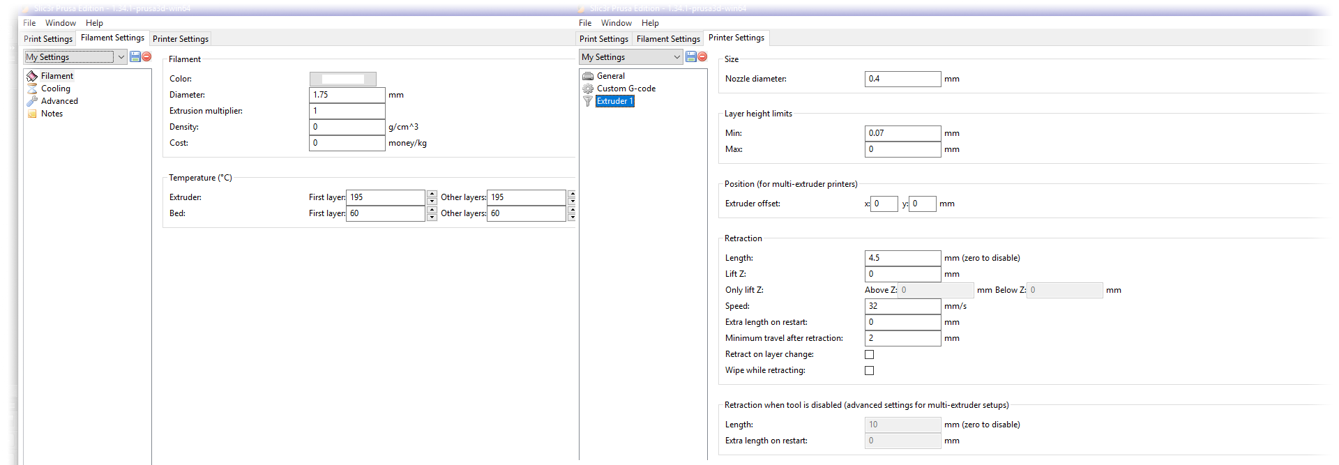The width and height of the screenshot is (1339, 465).
Task: Open the Custom G-code section
Action: pos(626,89)
